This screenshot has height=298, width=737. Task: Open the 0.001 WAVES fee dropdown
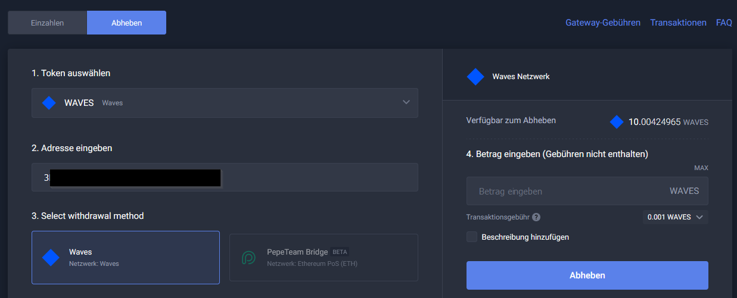(x=675, y=217)
